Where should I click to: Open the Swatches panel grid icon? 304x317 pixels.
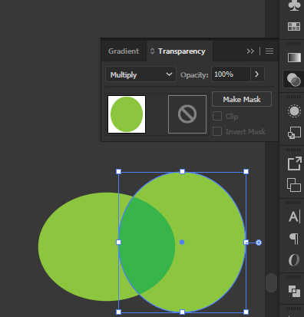coord(294,26)
